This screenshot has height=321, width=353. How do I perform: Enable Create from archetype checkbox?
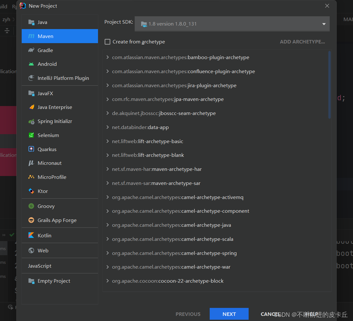point(108,42)
